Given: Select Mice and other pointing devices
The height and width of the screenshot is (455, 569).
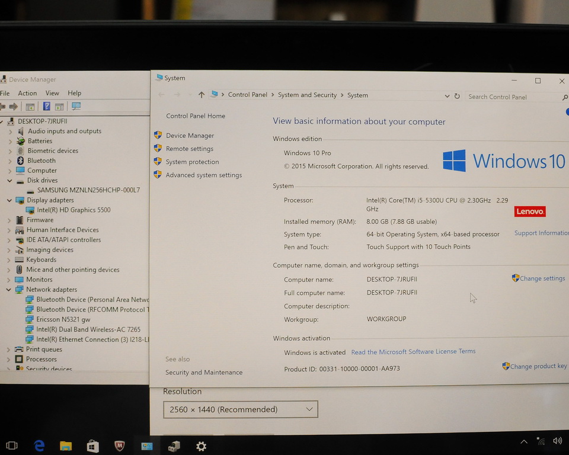Looking at the screenshot, I should point(72,270).
